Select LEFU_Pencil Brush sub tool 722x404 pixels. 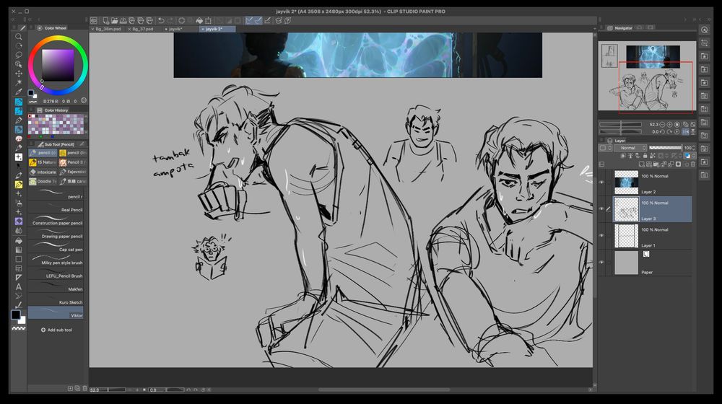pos(56,274)
